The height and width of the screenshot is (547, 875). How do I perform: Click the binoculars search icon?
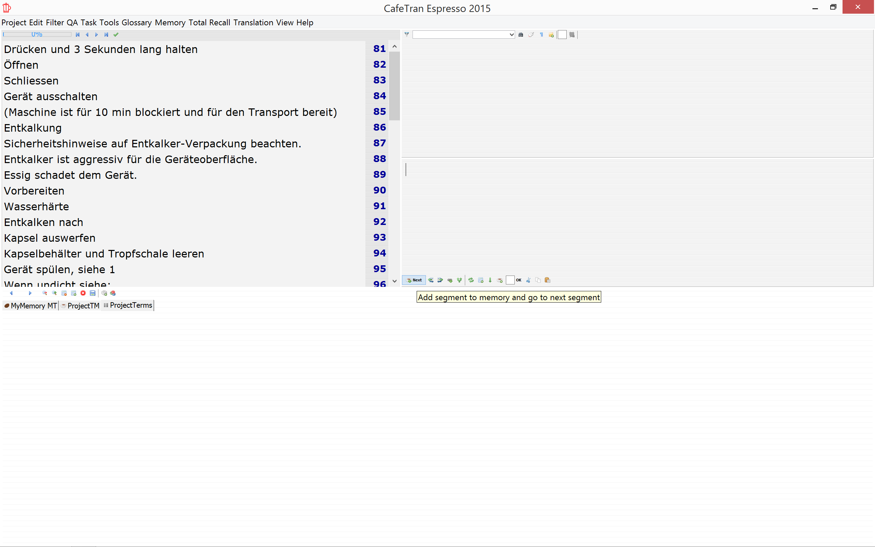(521, 35)
